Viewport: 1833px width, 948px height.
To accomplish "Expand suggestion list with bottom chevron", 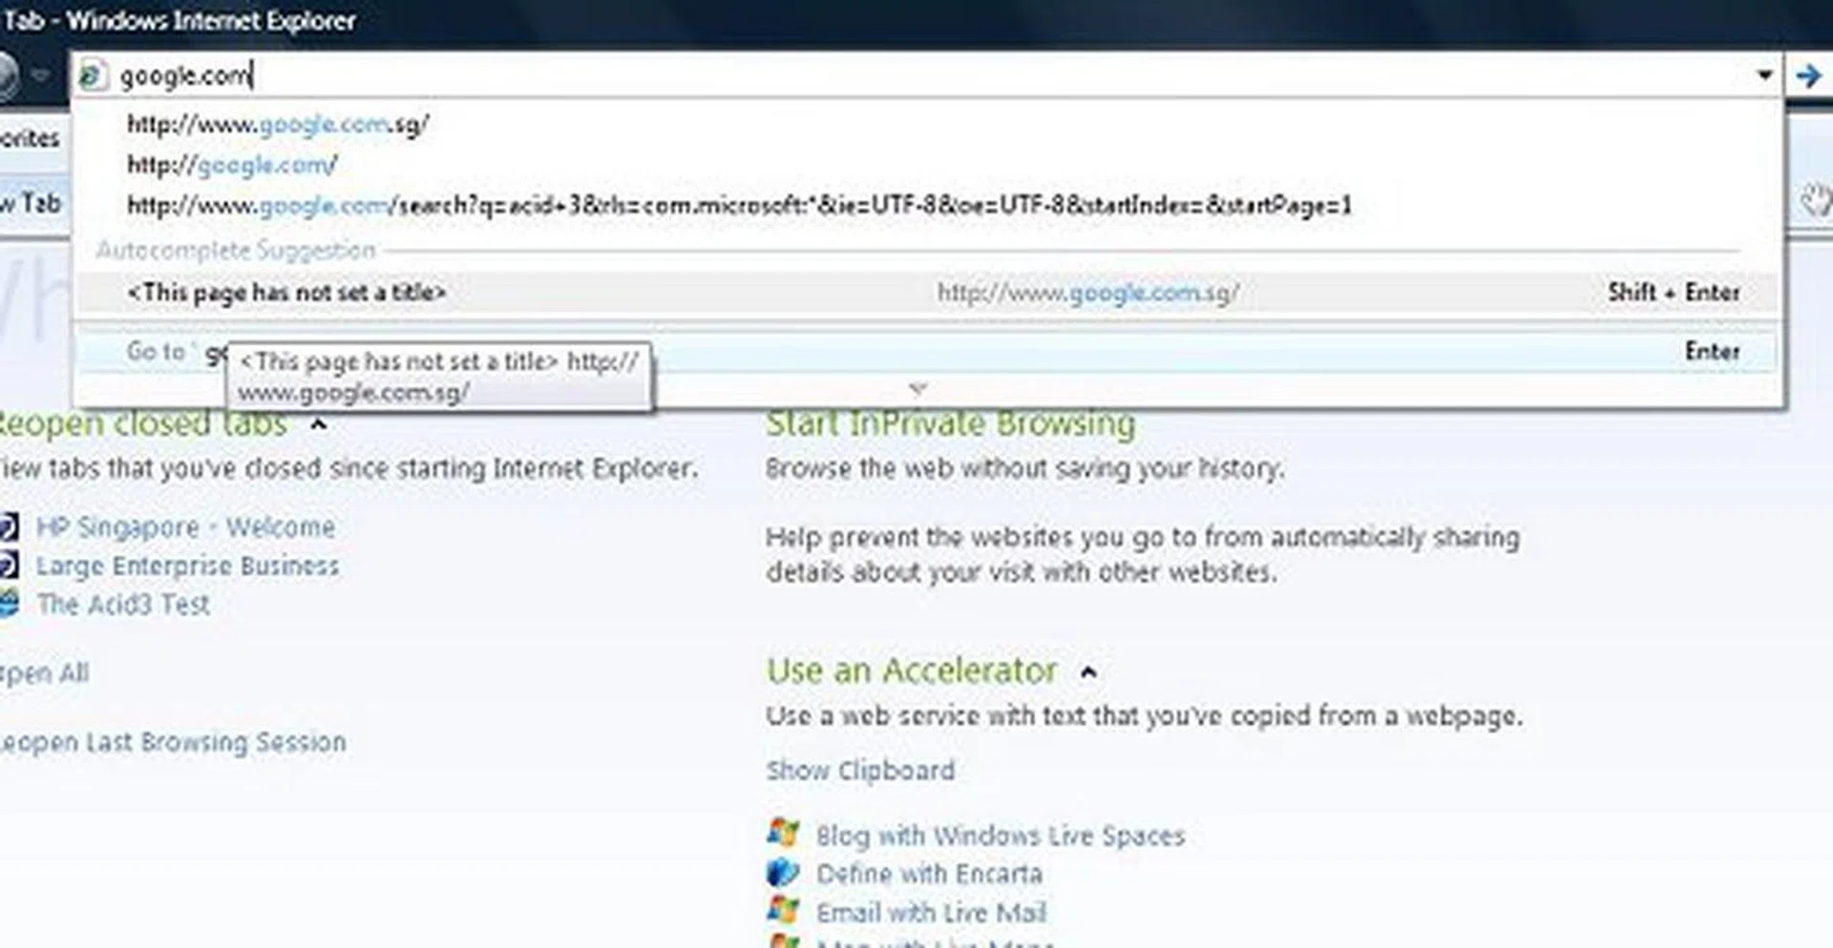I will tap(917, 389).
